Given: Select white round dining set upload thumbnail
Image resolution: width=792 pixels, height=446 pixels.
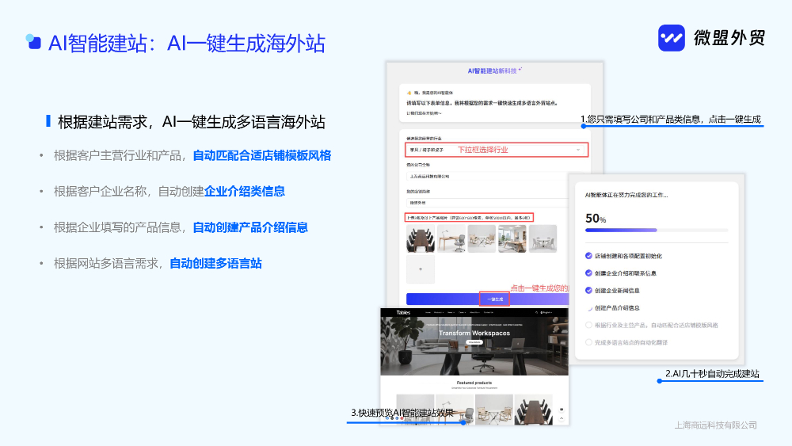Looking at the screenshot, I should click(543, 239).
